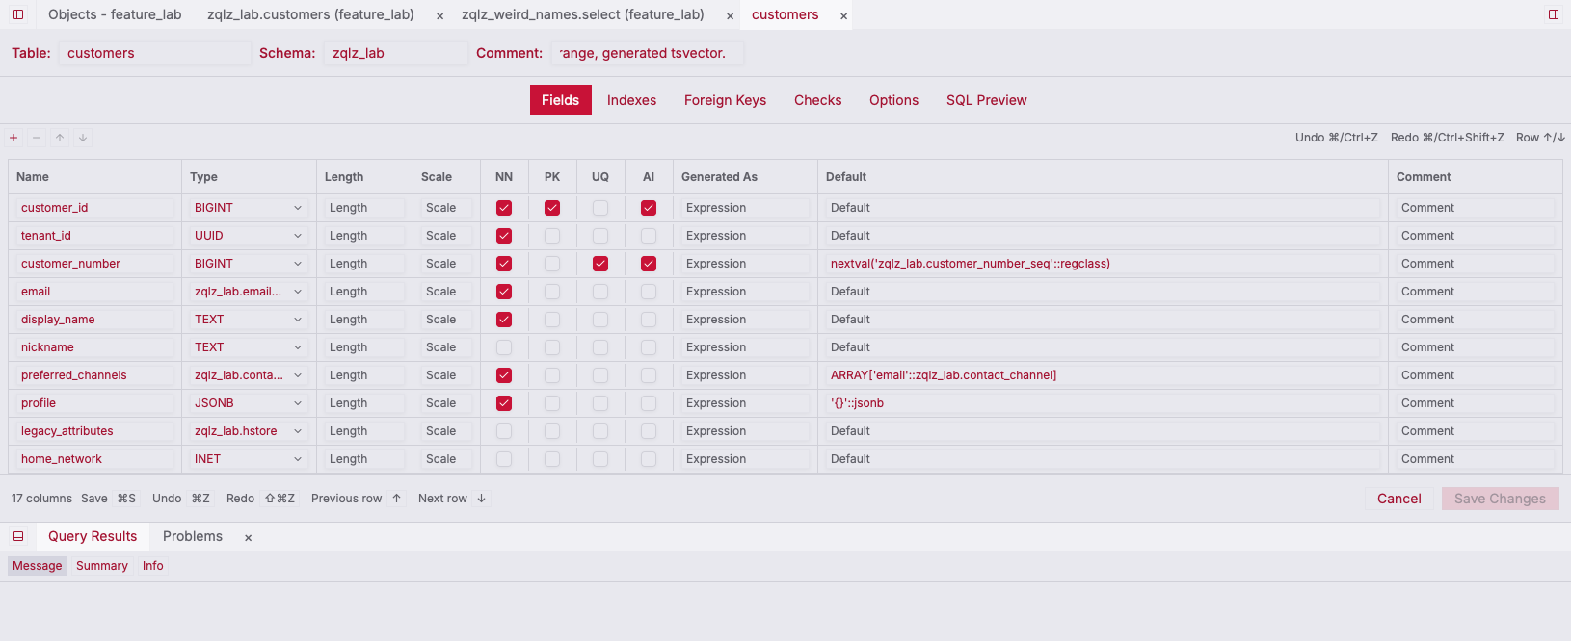Switch to Foreign Keys tab
This screenshot has width=1571, height=641.
[x=725, y=100]
